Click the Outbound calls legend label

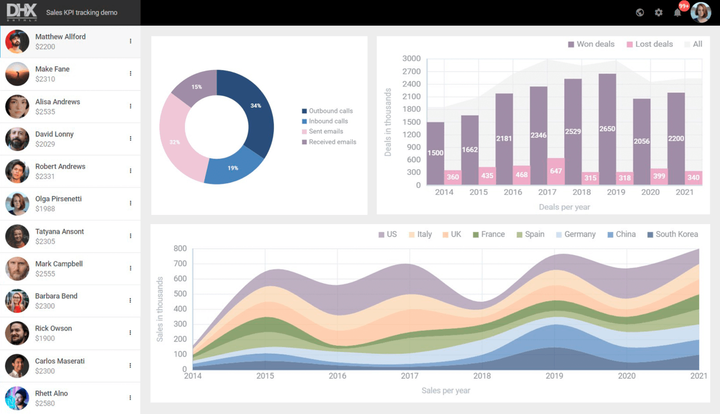coord(330,111)
